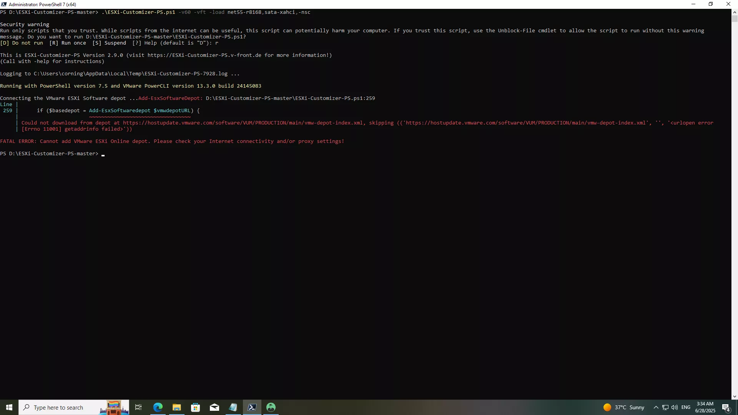The width and height of the screenshot is (738, 415).
Task: Click the 'Administrator: PowerShell 7 (x64)' title text
Action: point(42,5)
